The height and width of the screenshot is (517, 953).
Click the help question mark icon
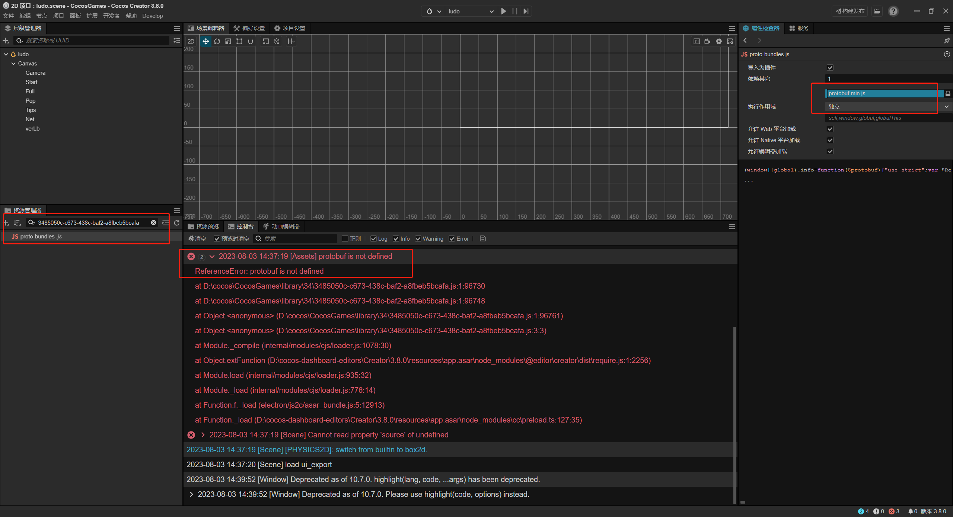[x=893, y=11]
